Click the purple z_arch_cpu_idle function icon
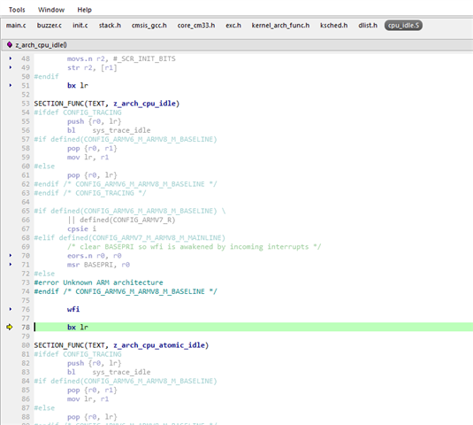The image size is (473, 425). (10, 44)
